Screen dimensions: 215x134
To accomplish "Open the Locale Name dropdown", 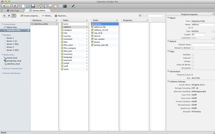I will coord(198,85).
